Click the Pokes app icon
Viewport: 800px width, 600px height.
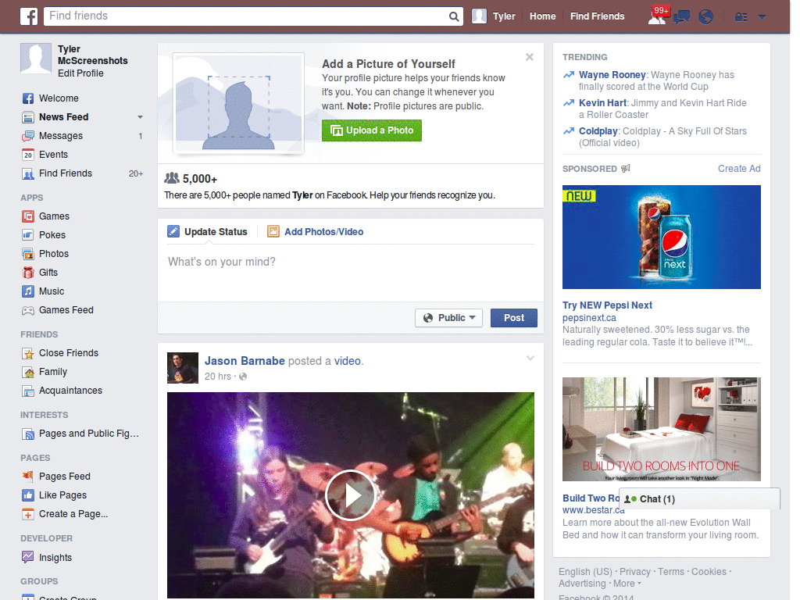[x=28, y=235]
